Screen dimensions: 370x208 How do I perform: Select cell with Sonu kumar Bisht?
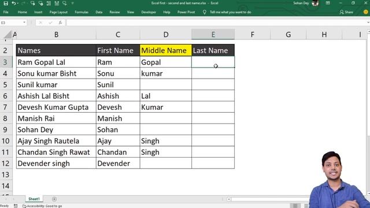56,73
